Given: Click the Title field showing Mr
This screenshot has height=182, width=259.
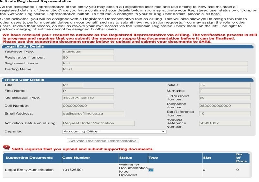Looking at the screenshot, I should pyautogui.click(x=72, y=85).
